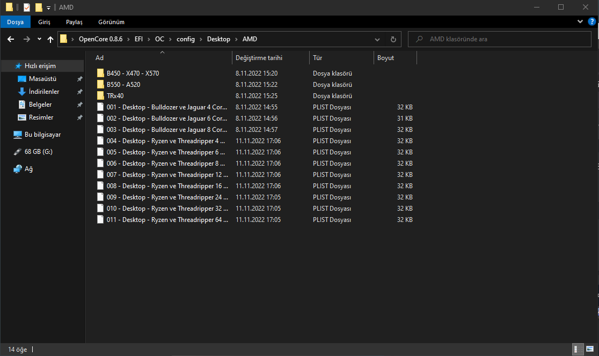Viewport: 599px width, 356px height.
Task: Open the Explorer help question-mark icon
Action: (x=592, y=21)
